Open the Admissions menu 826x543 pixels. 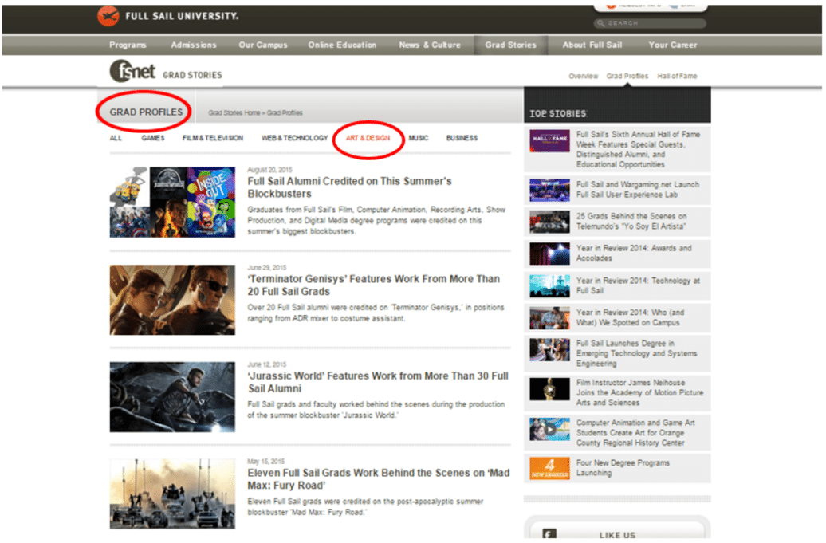click(x=194, y=45)
